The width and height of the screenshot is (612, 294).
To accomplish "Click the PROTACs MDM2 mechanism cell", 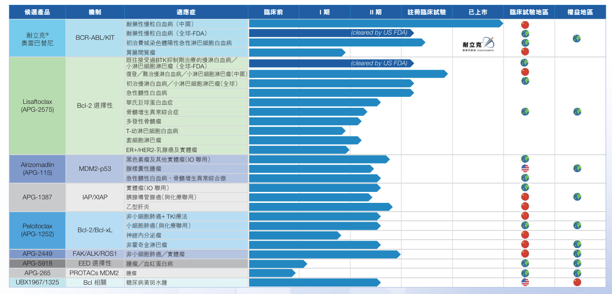I will coord(95,273).
